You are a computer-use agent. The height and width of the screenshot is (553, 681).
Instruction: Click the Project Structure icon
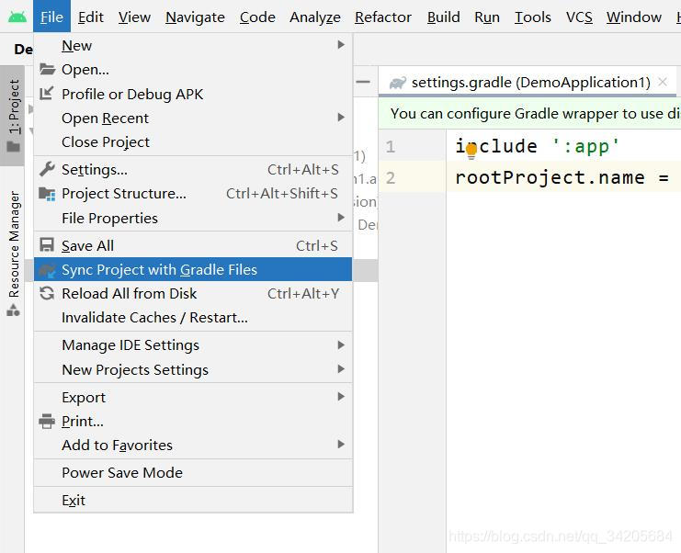[x=47, y=194]
